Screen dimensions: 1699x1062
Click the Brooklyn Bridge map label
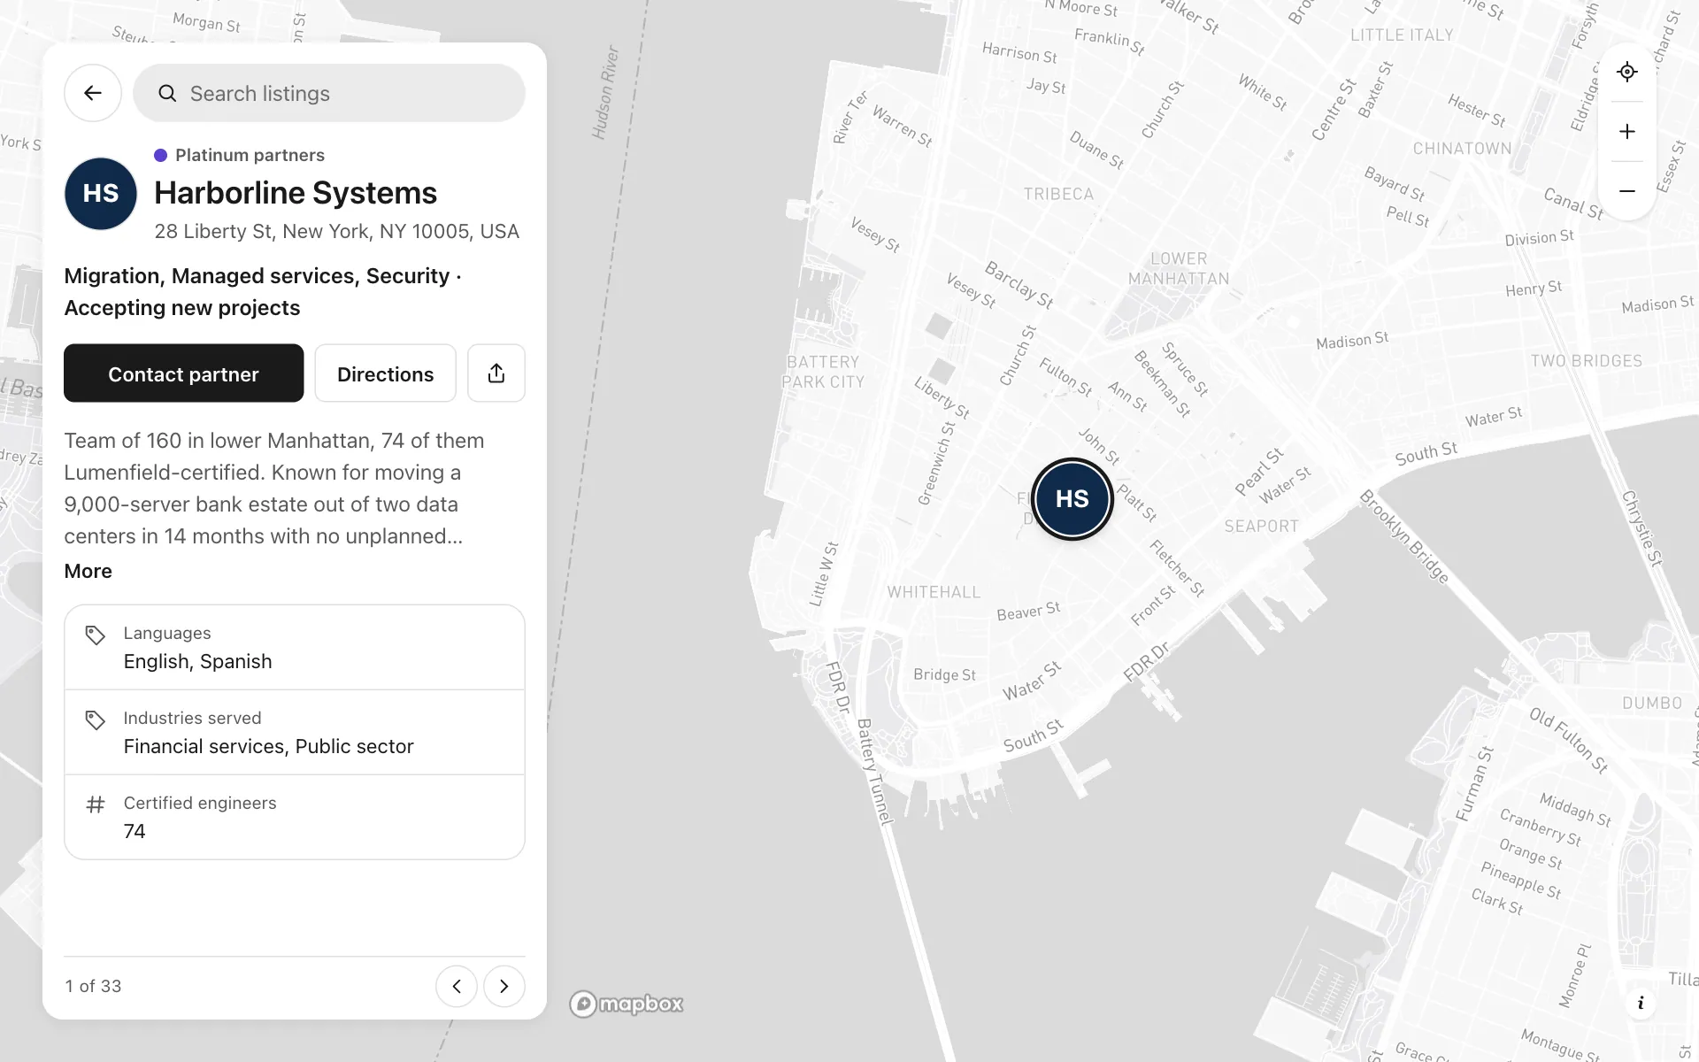1404,536
